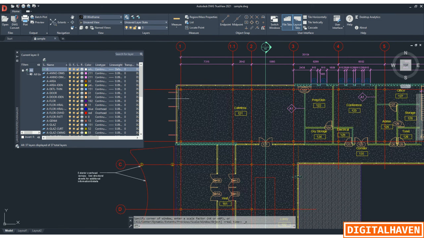This screenshot has height=238, width=424.
Task: Switch to Model tab
Action: tap(9, 230)
